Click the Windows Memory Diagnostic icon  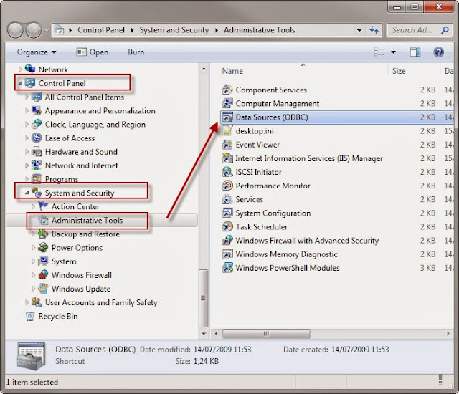pos(227,254)
